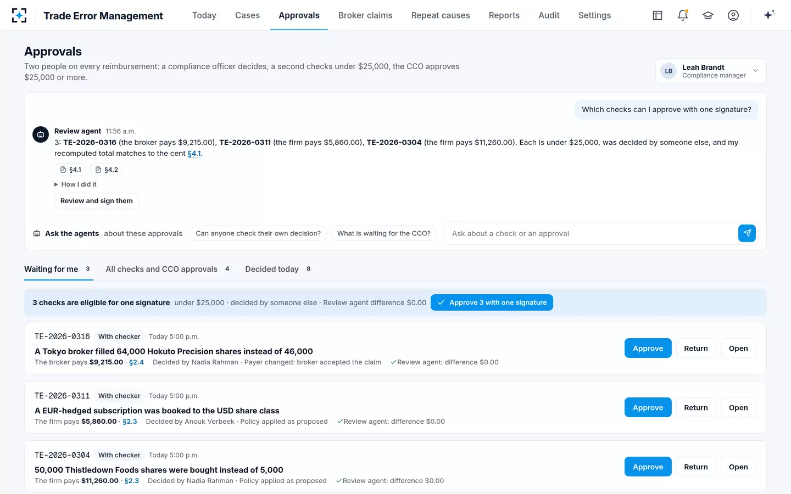Click the Hokuto Precision shares case title

[x=174, y=351]
